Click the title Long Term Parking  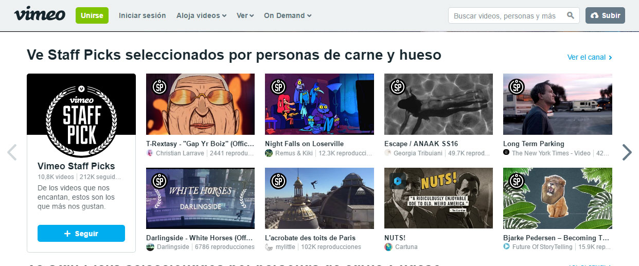[x=534, y=144]
